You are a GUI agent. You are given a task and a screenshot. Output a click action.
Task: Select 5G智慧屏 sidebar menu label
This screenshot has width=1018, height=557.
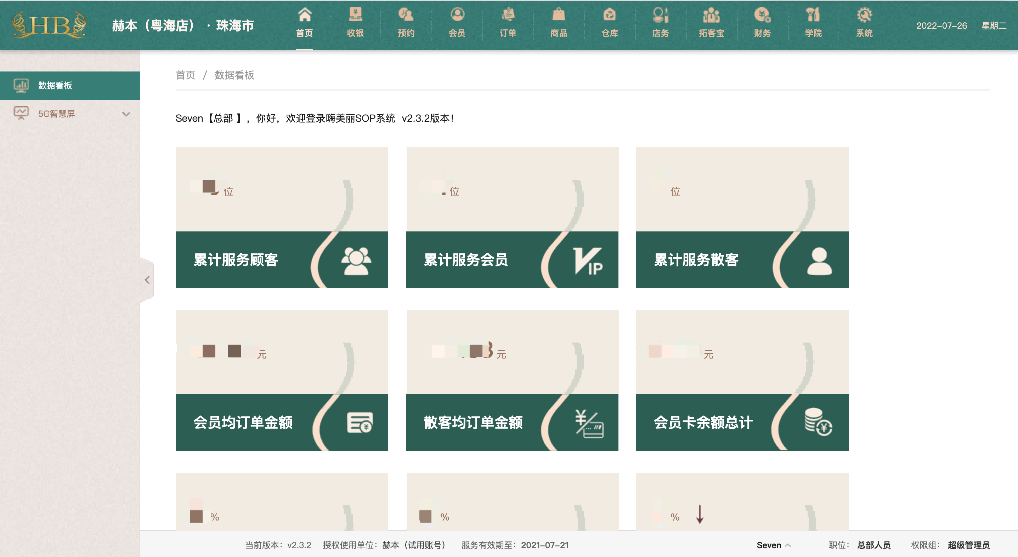(x=57, y=114)
